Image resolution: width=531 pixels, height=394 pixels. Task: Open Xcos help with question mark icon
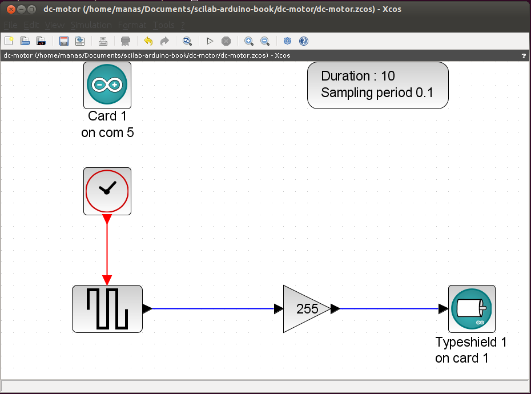click(304, 41)
